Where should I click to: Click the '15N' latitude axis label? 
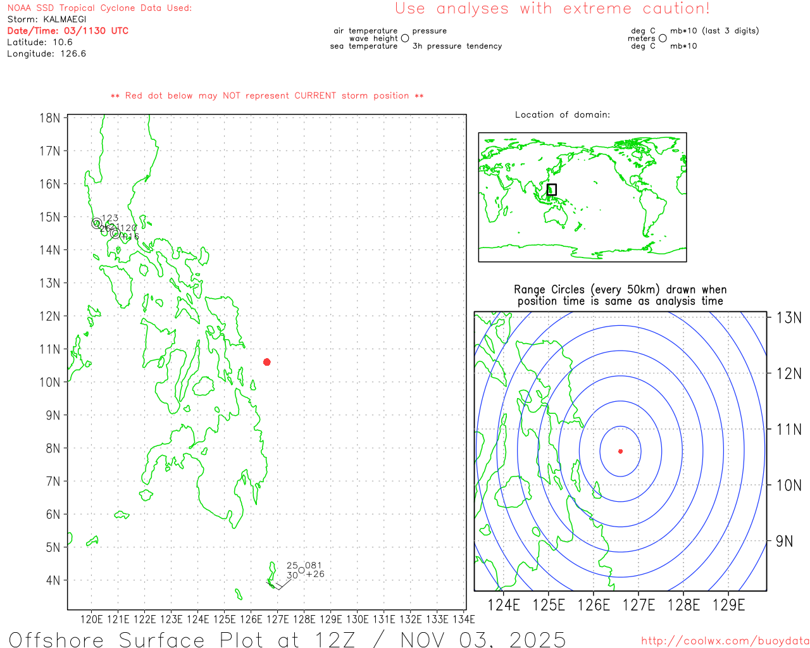pyautogui.click(x=50, y=217)
